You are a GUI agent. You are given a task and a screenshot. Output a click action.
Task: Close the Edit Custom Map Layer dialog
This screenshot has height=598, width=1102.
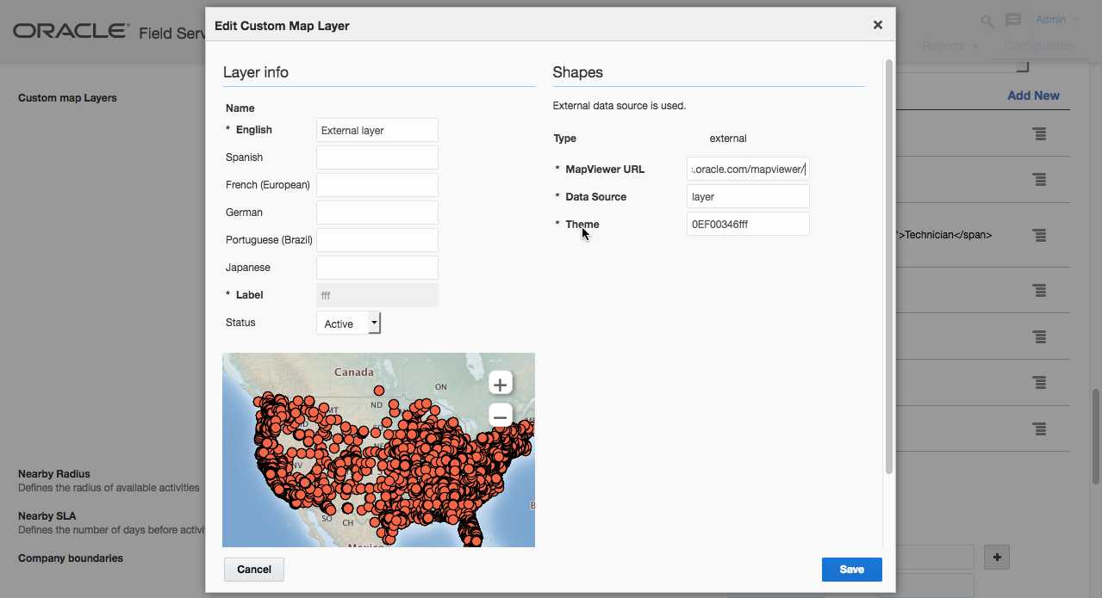point(877,25)
